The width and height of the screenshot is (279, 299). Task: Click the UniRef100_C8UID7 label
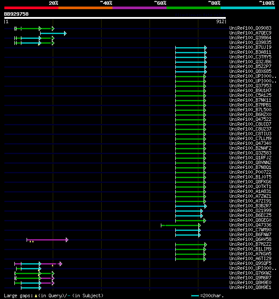click(x=250, y=124)
